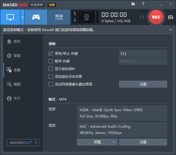Select screen recording mode monitor icon
Image resolution: width=176 pixels, height=155 pixels.
10,17
